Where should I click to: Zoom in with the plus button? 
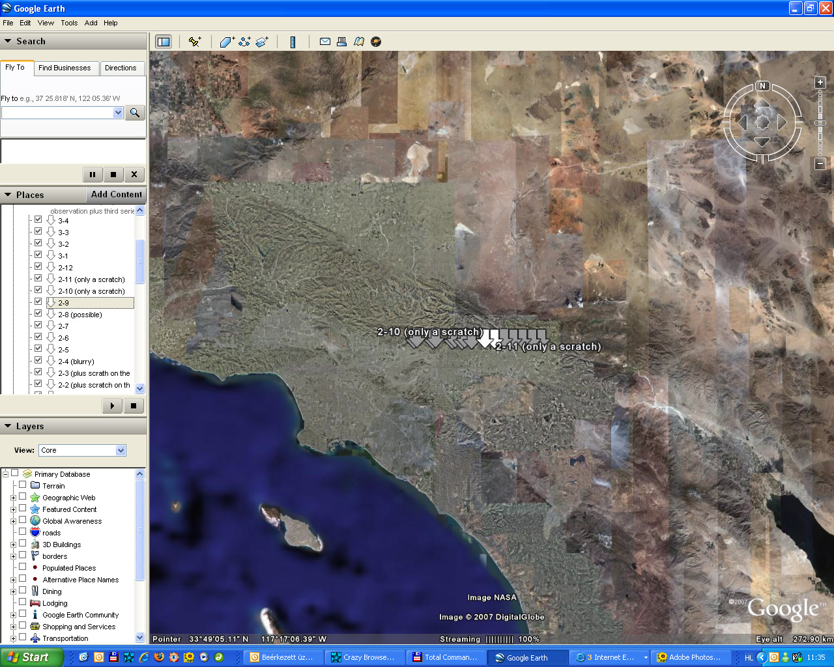(x=820, y=83)
